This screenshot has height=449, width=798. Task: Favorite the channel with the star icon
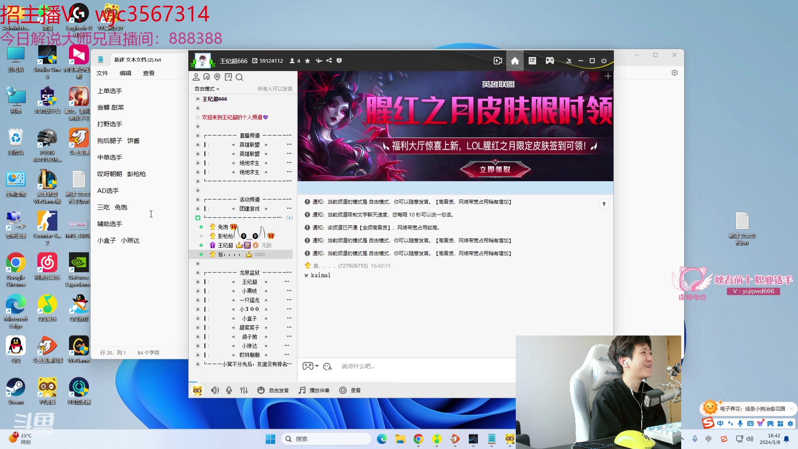coord(308,61)
